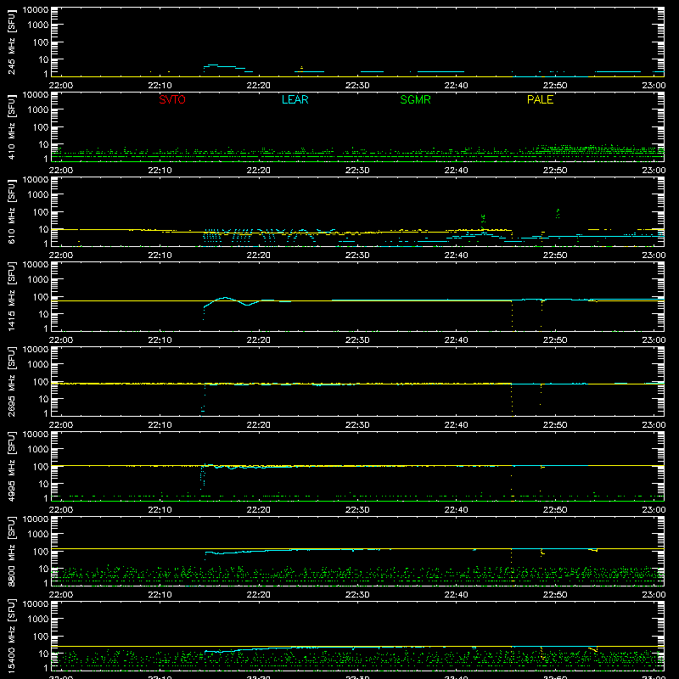The image size is (679, 679).
Task: Click 22:50 tick under the 410 MHz panel
Action: 555,171
